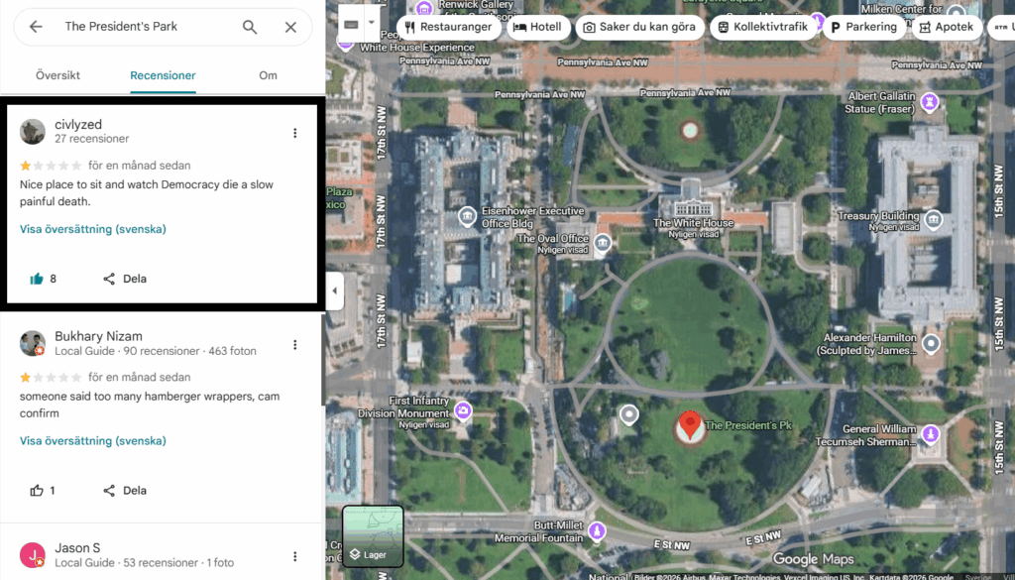Like the civlyzed review thumbs up
The width and height of the screenshot is (1015, 580).
click(37, 279)
